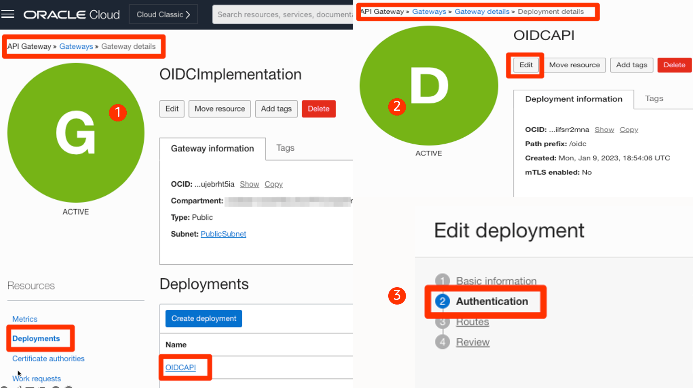Screen dimensions: 693x388
Task: Click Edit on the OIDCAPI deployment
Action: coord(525,65)
